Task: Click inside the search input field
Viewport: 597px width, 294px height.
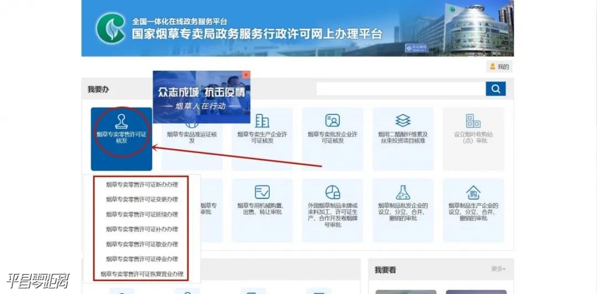Action: [x=401, y=89]
